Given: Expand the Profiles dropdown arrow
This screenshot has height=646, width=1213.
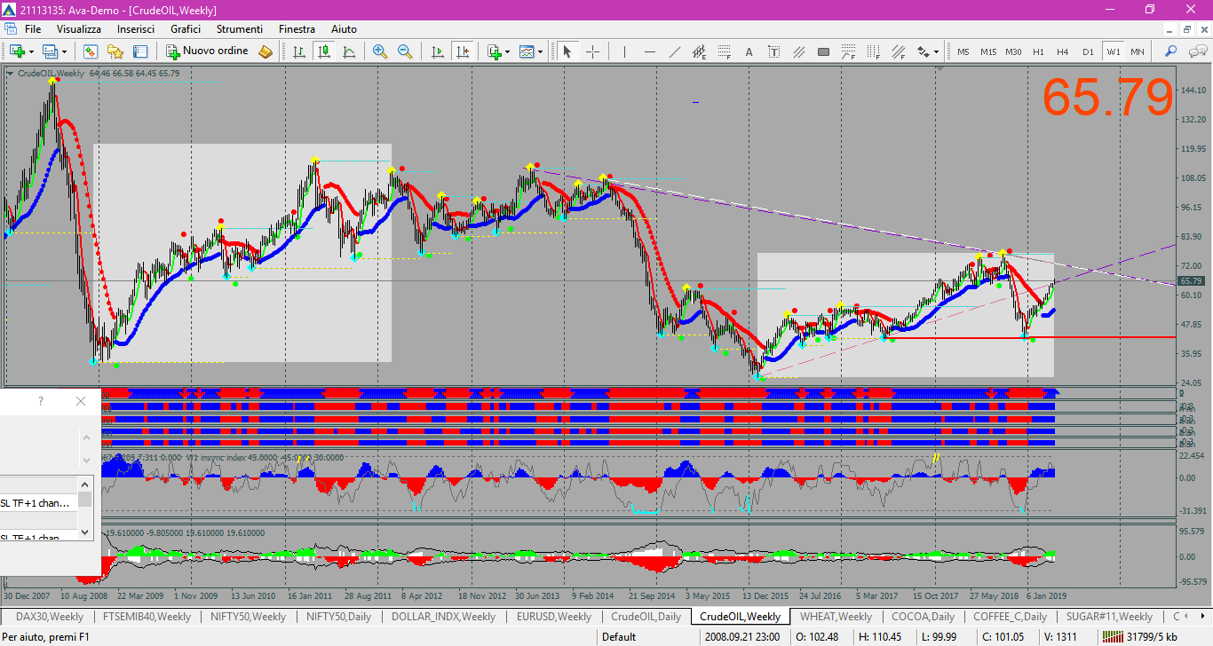Looking at the screenshot, I should point(64,51).
